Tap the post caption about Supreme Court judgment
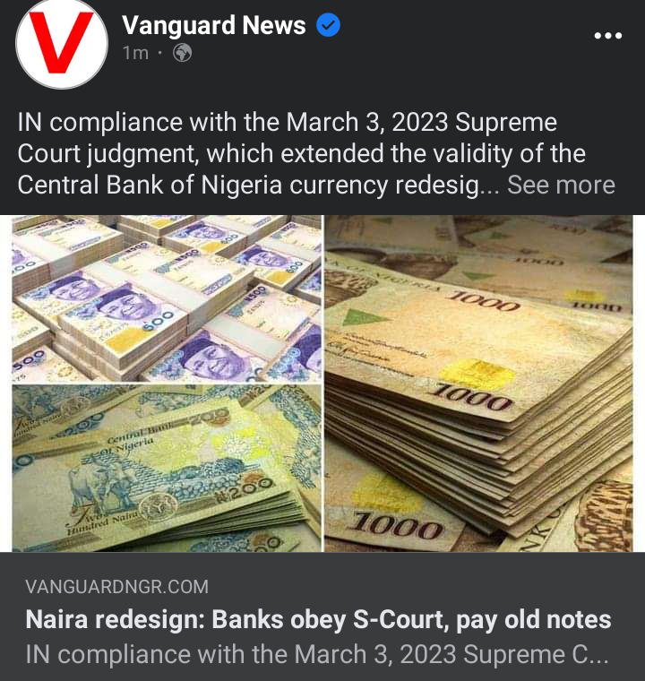645x681 pixels. point(316,154)
